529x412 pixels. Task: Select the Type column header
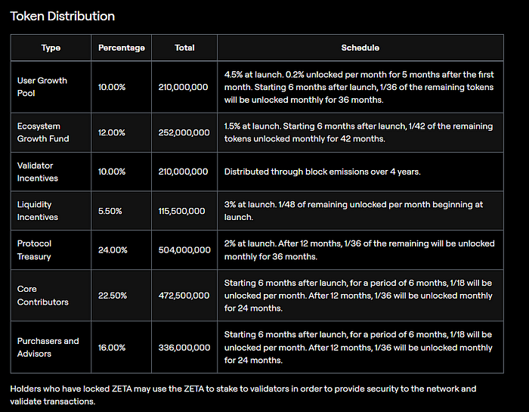point(51,48)
